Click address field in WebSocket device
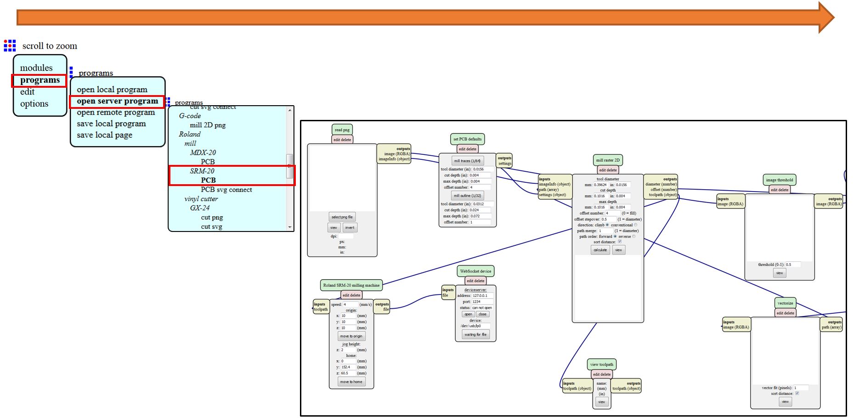859x418 pixels. 483,296
